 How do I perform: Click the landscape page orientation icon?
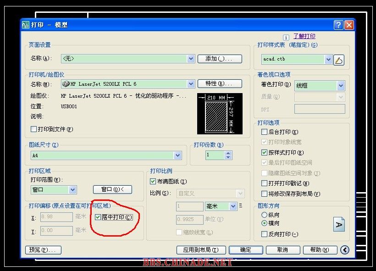click(339, 224)
